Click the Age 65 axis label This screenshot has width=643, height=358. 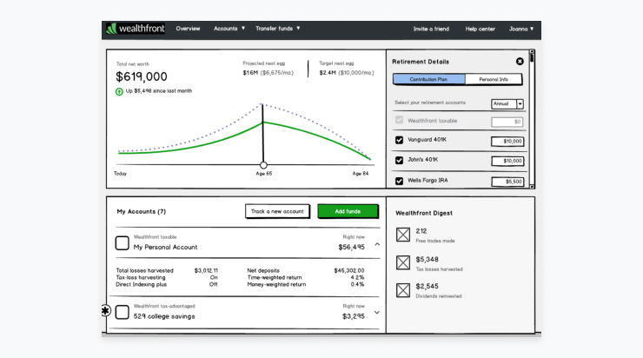point(263,174)
